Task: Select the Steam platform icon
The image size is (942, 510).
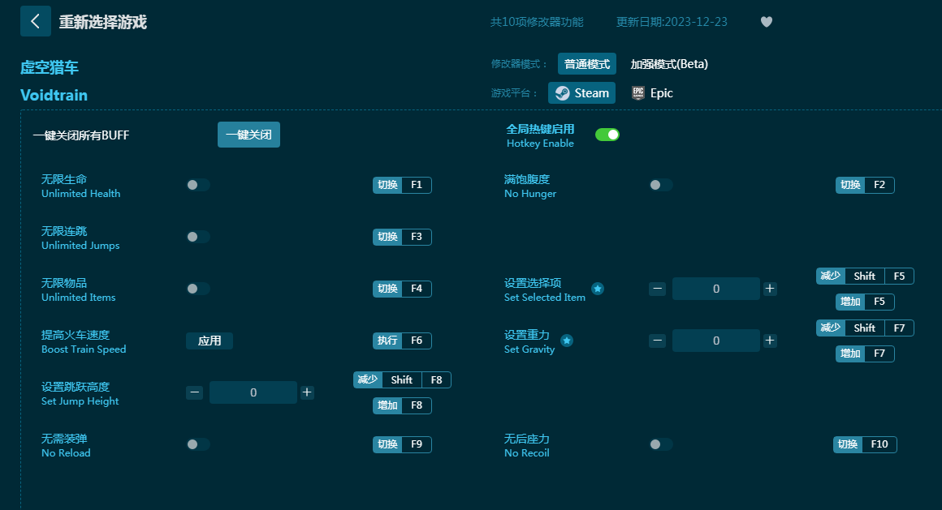Action: click(562, 93)
